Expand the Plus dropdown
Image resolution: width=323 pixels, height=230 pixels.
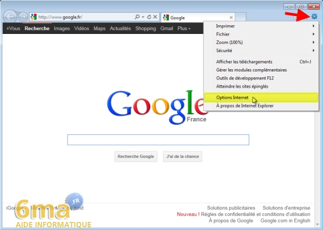click(x=184, y=28)
